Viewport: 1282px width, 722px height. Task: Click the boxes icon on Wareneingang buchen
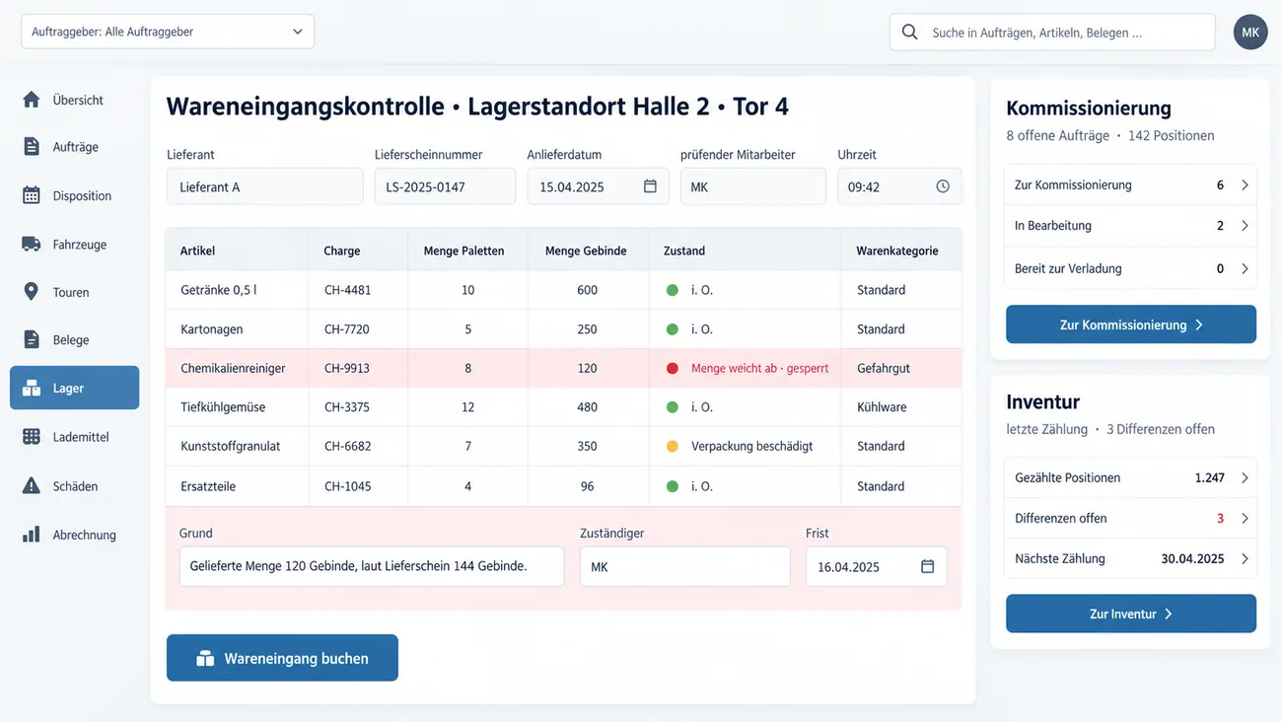point(205,658)
